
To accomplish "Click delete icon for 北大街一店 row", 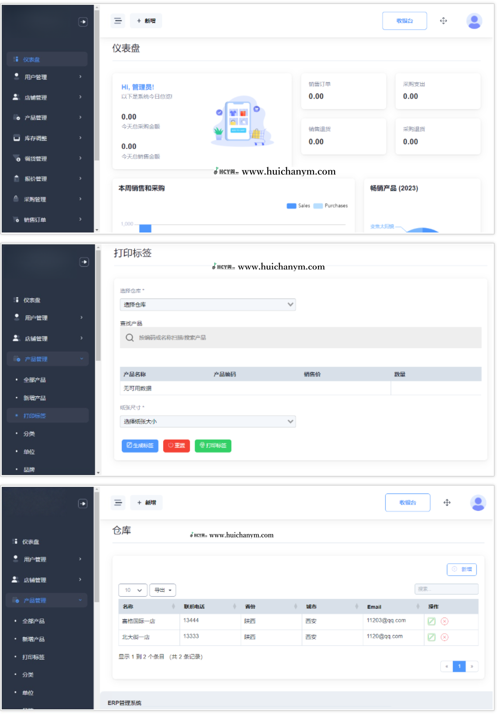I will click(x=444, y=637).
